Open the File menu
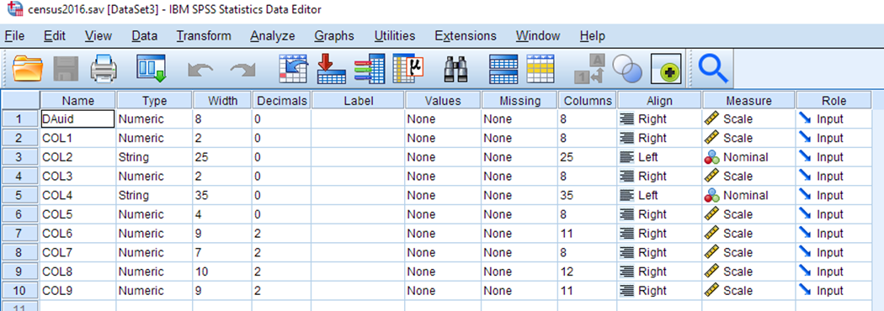Image resolution: width=884 pixels, height=311 pixels. pos(14,36)
